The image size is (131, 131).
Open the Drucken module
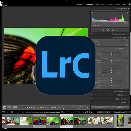coord(118,5)
